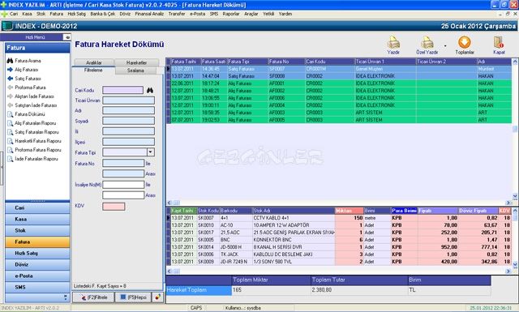519x312 pixels.
Task: Click the Ticari Ünvan input field
Action: pos(128,100)
